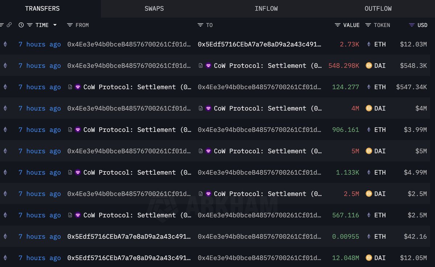
Task: Click the DAI token icon on the 12.048M row
Action: (x=369, y=258)
